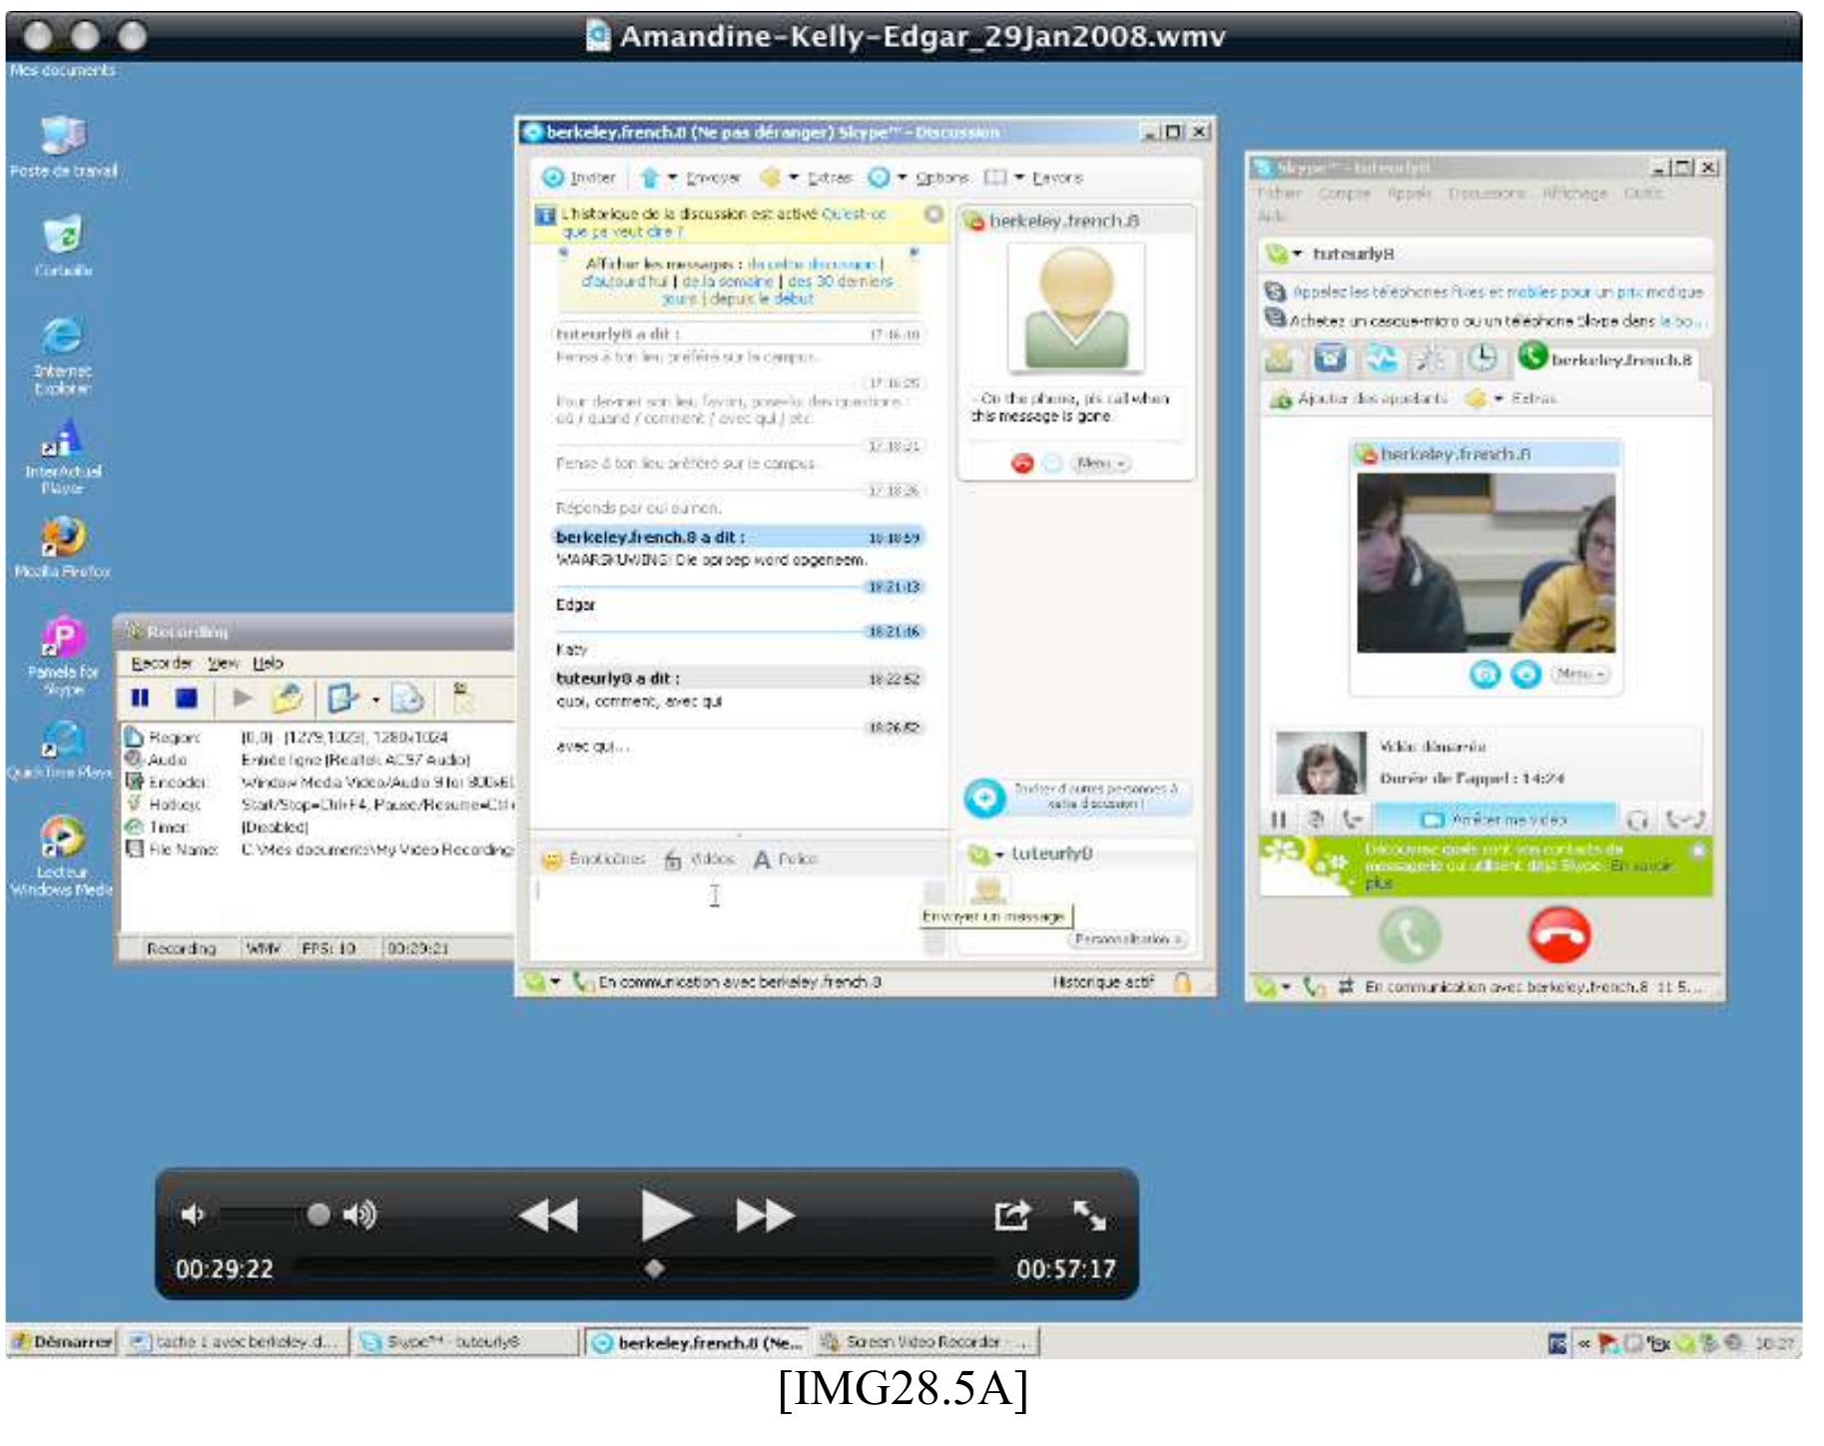Click the chat message input field
This screenshot has height=1446, width=1824.
[729, 917]
